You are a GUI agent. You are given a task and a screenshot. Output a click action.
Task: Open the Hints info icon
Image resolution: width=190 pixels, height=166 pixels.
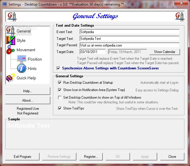[22, 69]
